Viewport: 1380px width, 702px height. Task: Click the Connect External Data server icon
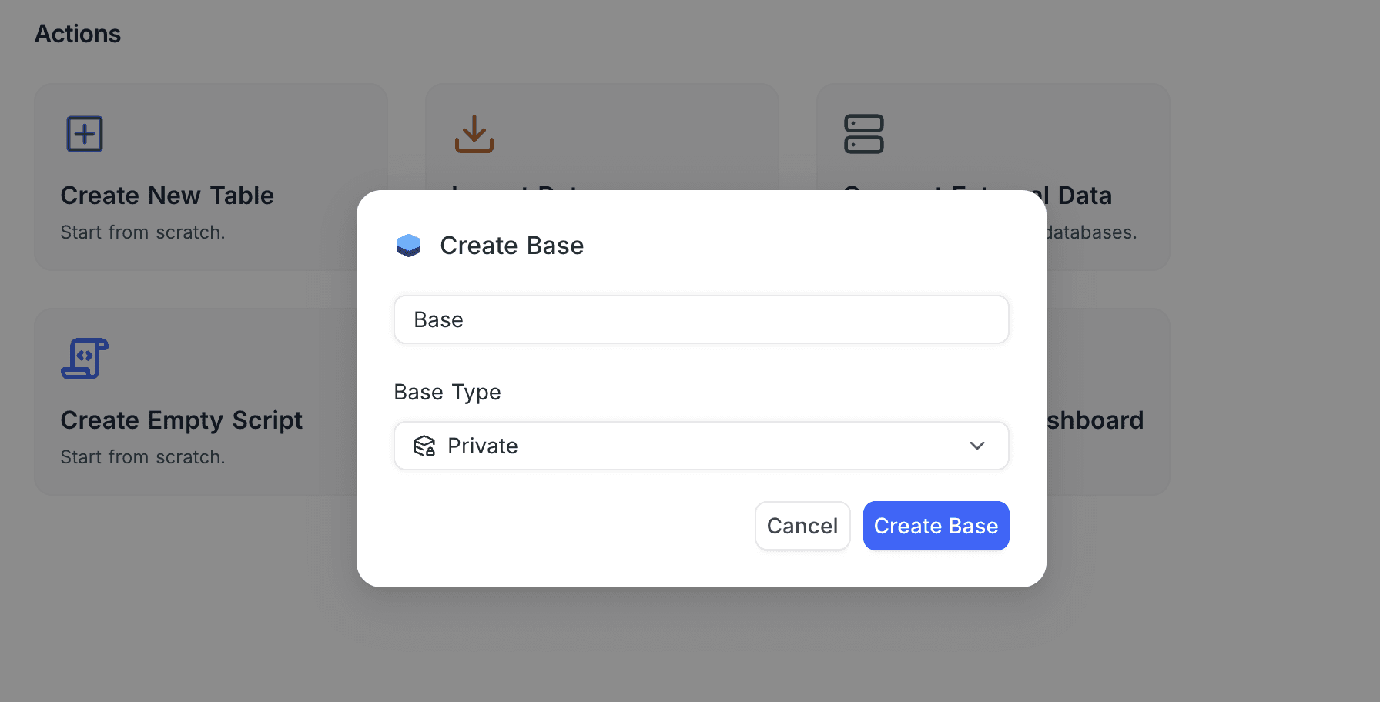[x=864, y=133]
